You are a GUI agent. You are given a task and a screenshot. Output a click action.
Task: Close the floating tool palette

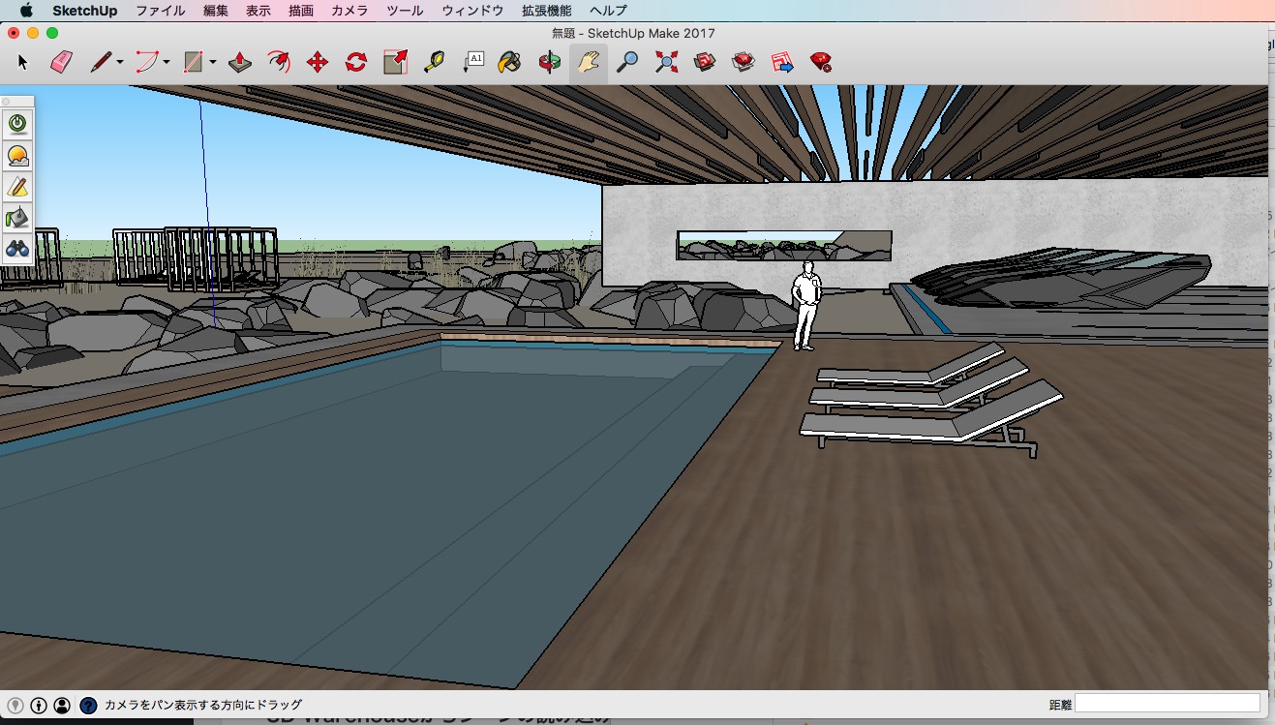[x=6, y=101]
